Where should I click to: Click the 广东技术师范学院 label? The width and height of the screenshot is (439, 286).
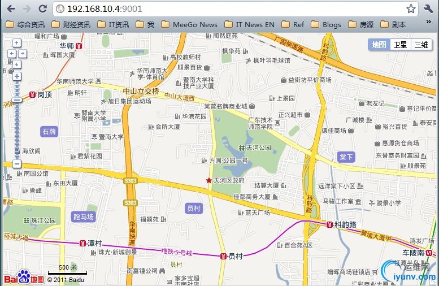(264, 123)
